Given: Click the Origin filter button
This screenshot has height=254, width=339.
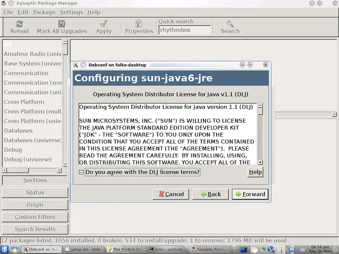Looking at the screenshot, I should point(35,205).
